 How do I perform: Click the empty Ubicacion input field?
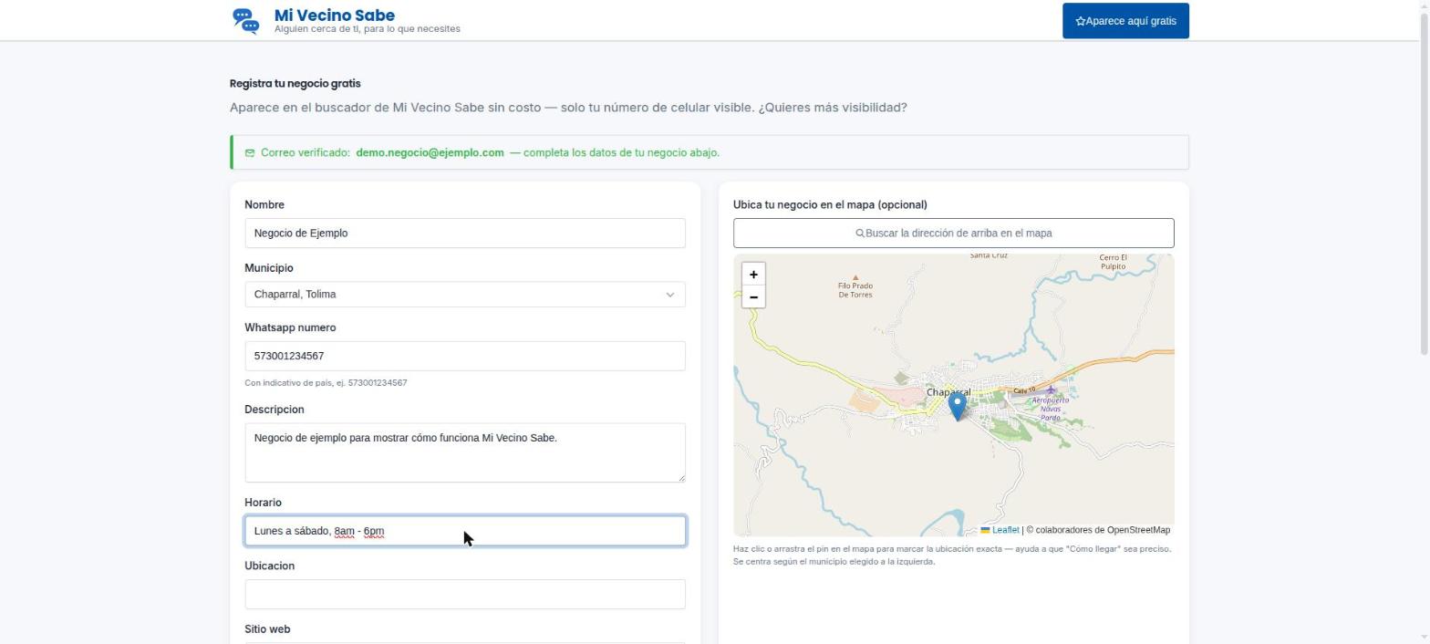pyautogui.click(x=465, y=595)
